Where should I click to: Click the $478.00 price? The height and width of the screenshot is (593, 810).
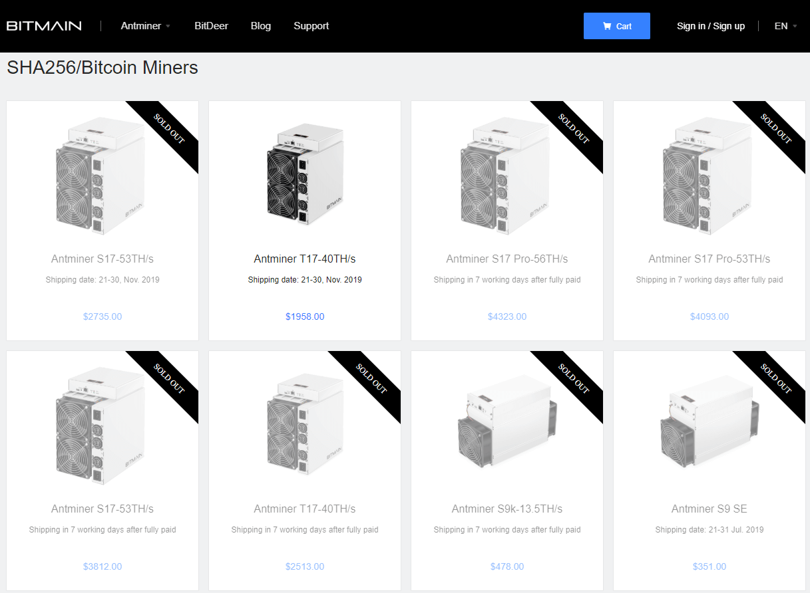[x=507, y=566]
